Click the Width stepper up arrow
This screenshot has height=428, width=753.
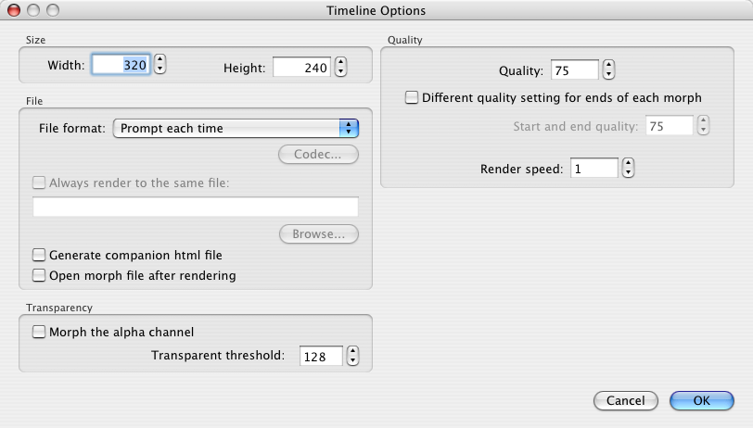tap(160, 61)
